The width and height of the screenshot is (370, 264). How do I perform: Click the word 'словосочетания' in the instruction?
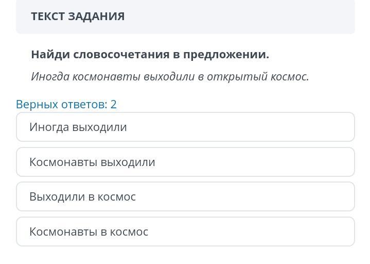coord(121,55)
